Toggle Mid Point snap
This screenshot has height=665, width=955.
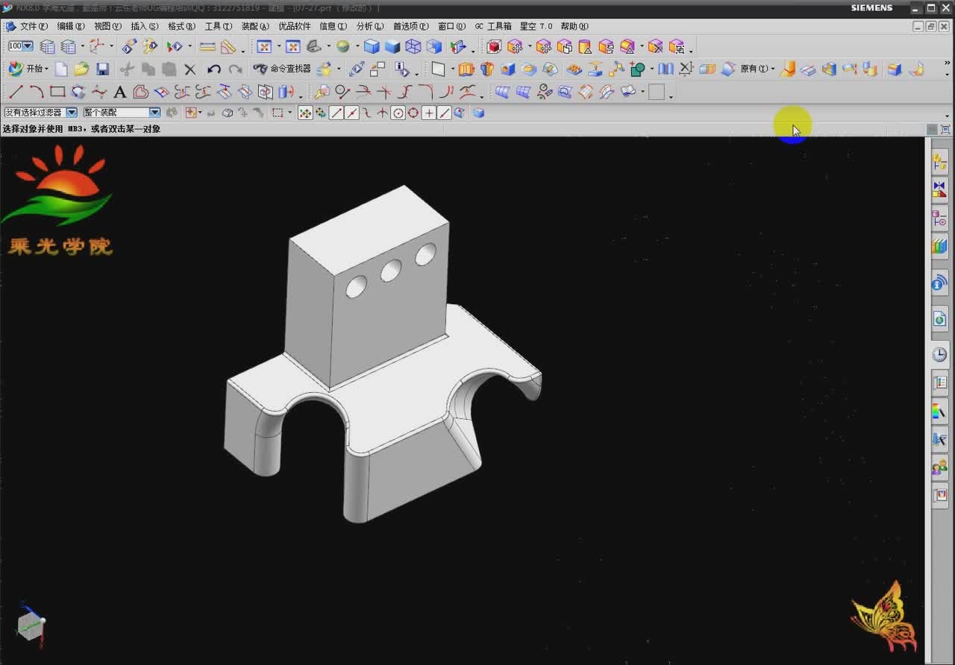352,113
